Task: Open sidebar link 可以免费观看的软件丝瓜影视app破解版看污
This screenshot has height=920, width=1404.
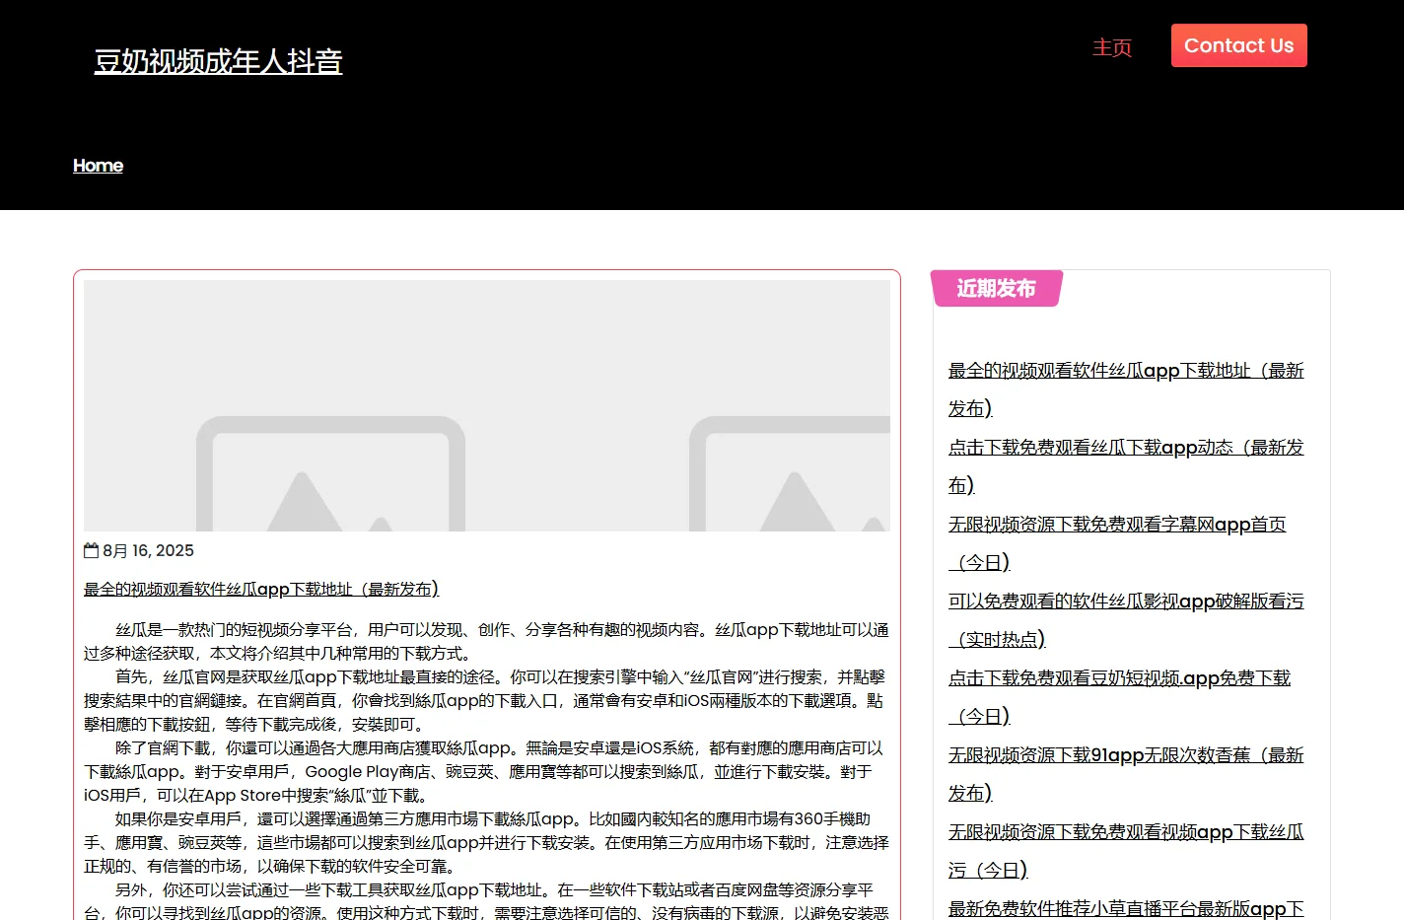Action: pos(1126,620)
